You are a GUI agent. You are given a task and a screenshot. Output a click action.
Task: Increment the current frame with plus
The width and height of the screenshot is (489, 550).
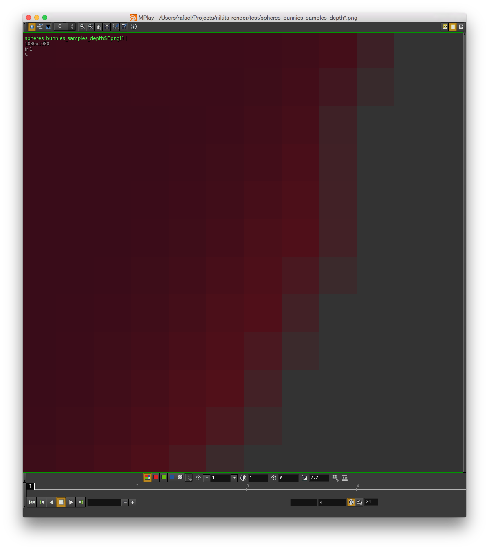pyautogui.click(x=132, y=502)
